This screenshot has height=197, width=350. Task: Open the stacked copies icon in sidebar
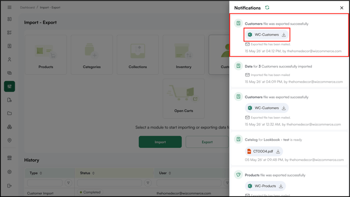pos(9,73)
